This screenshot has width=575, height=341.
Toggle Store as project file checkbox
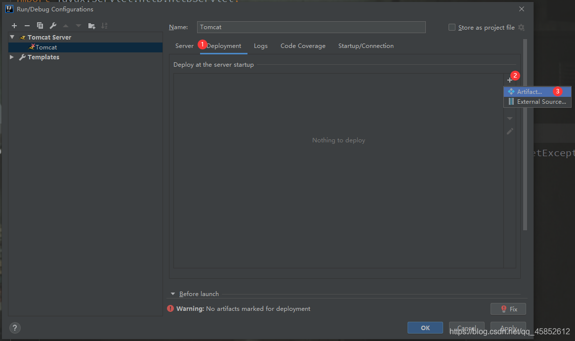452,27
